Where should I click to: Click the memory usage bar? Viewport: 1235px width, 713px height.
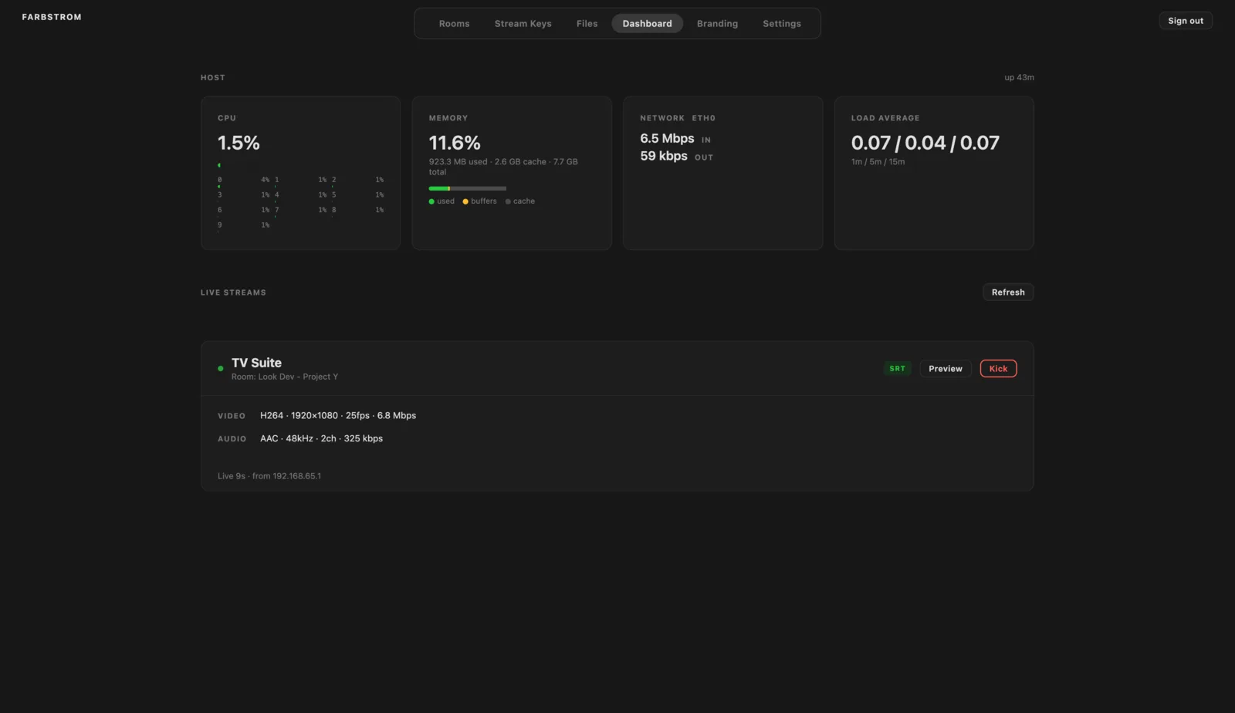[x=468, y=188]
